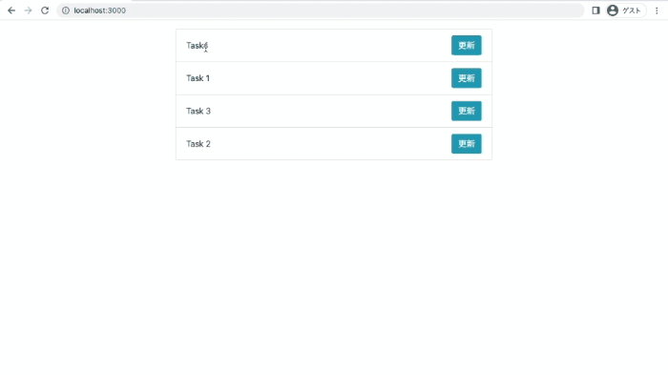The width and height of the screenshot is (668, 375).
Task: Select the Task 2 text label
Action: [198, 144]
